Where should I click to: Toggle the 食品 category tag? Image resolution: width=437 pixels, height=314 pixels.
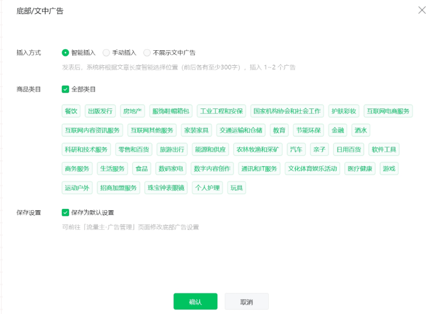[x=141, y=169]
